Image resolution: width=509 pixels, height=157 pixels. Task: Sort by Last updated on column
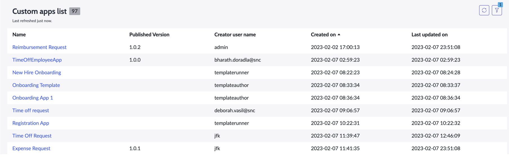click(x=429, y=34)
